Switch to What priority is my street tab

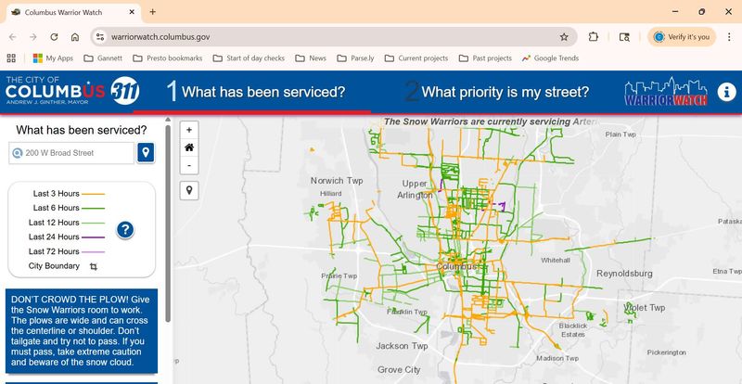tap(497, 92)
